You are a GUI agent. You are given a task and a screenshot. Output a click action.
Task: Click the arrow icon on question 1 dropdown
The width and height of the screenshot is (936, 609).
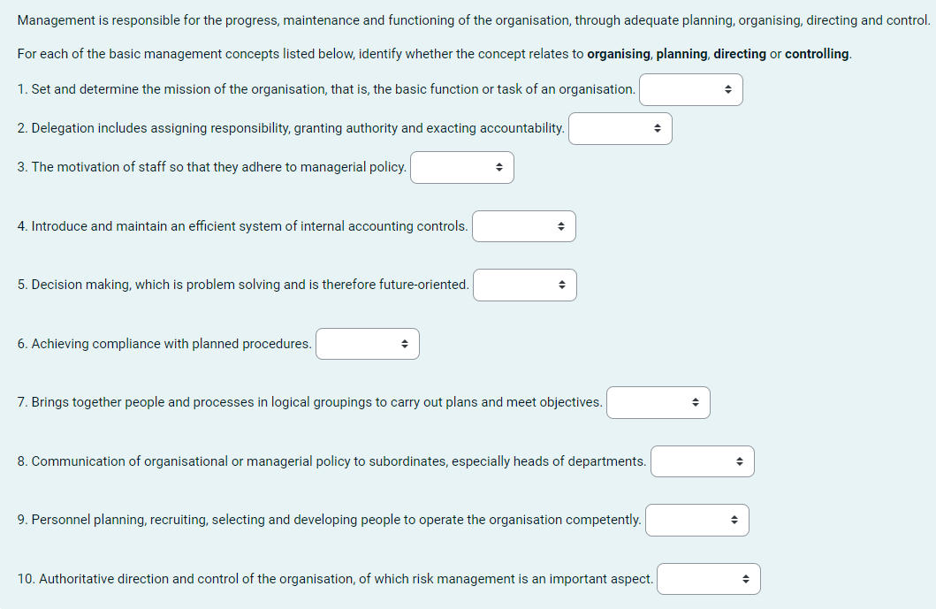(x=727, y=89)
